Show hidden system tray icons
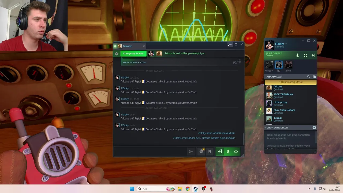This screenshot has height=193, width=343. [x=309, y=189]
